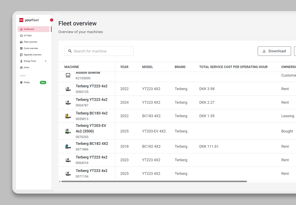The height and width of the screenshot is (205, 296).
Task: Open Dashboard in the sidebar
Action: [34, 29]
